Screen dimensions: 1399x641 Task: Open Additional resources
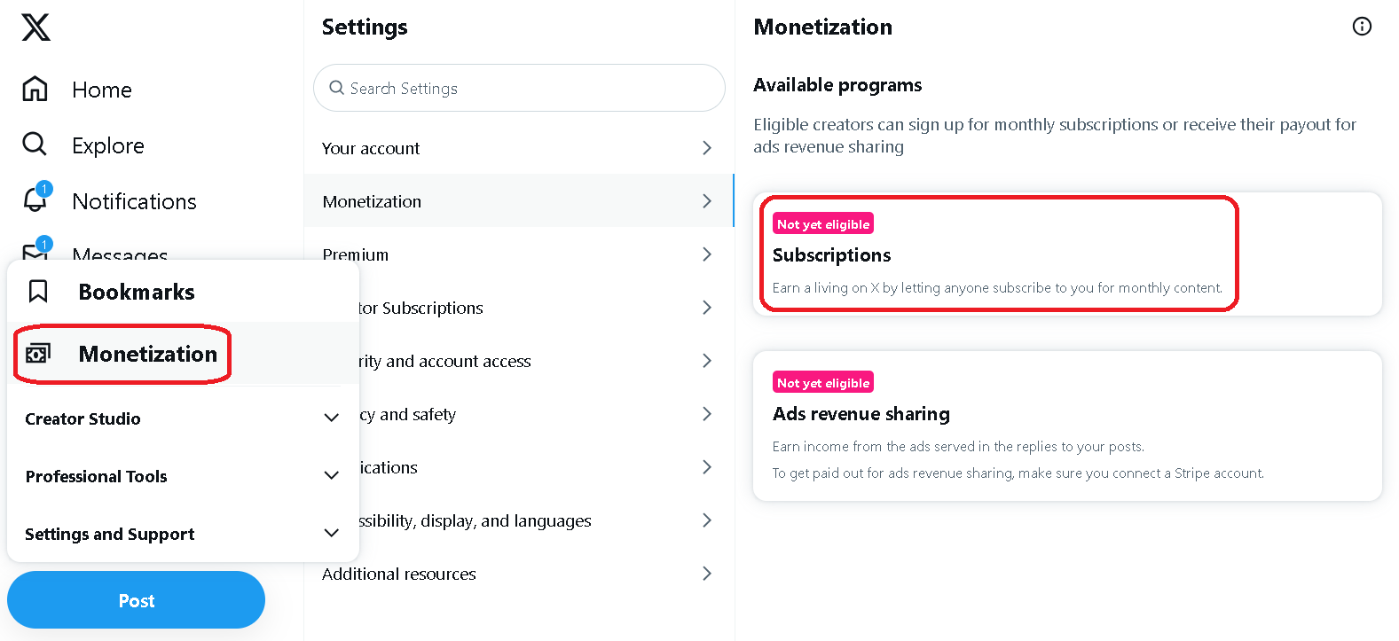pos(518,574)
